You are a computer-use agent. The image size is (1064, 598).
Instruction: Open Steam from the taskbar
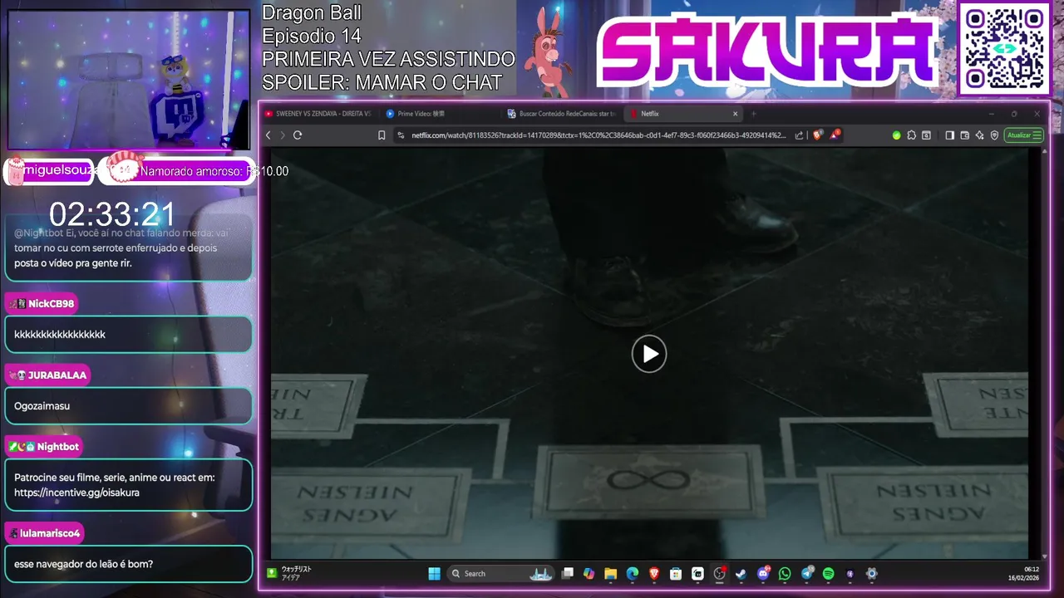(741, 574)
